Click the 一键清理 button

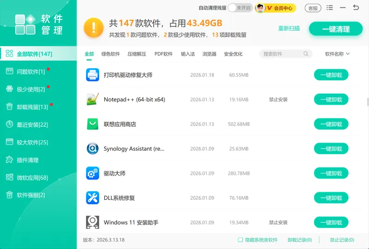[x=336, y=29]
